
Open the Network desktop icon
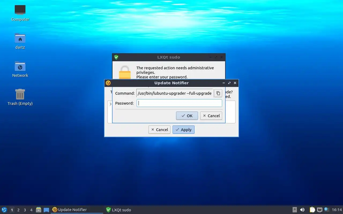pos(20,69)
